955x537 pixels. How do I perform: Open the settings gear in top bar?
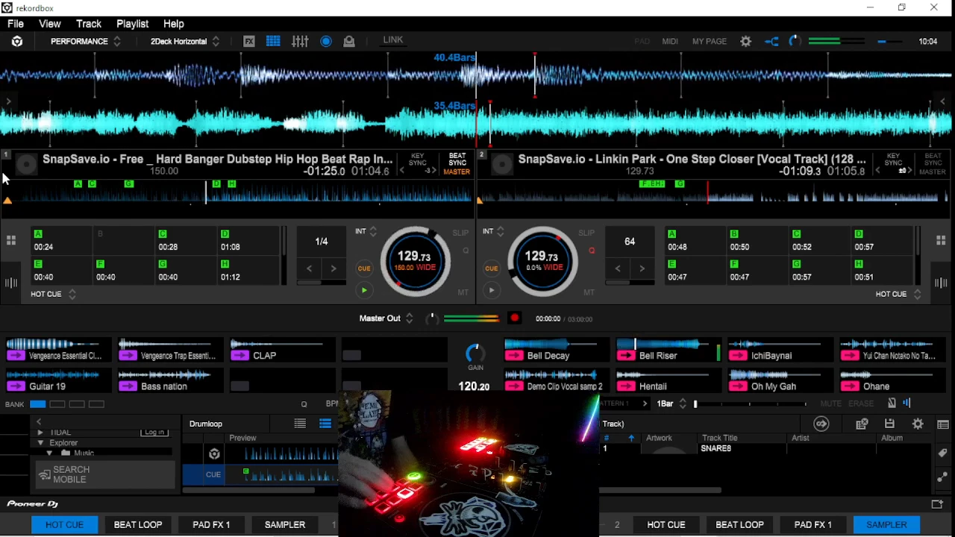pos(745,42)
